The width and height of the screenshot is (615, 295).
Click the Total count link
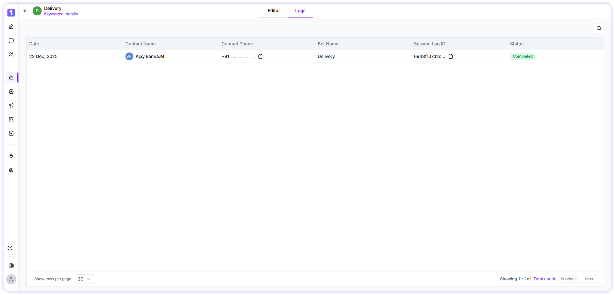(x=544, y=279)
